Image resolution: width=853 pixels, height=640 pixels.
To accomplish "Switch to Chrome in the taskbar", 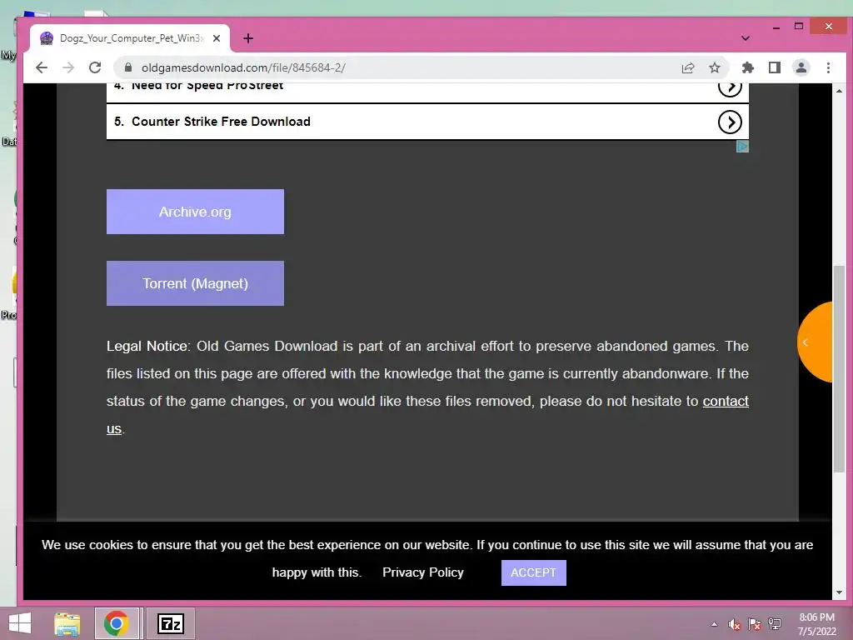I will click(117, 623).
